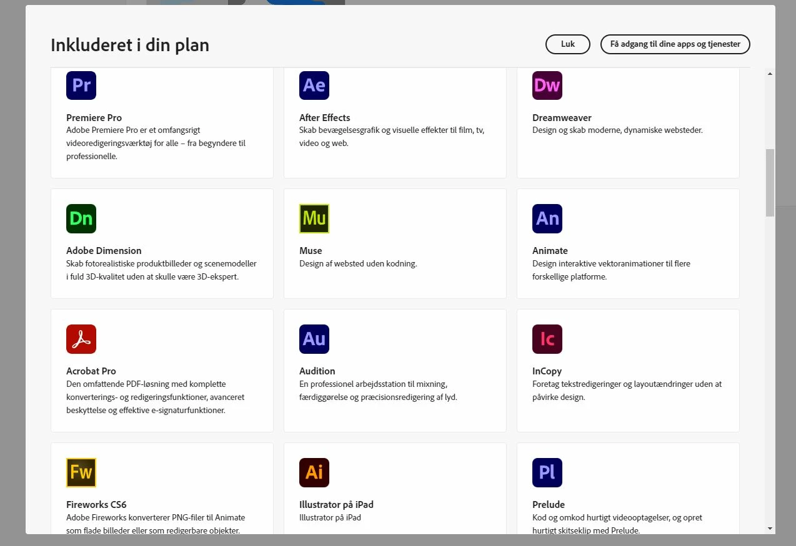Select the Animate title text
Screen dimensions: 796x546
(x=550, y=250)
